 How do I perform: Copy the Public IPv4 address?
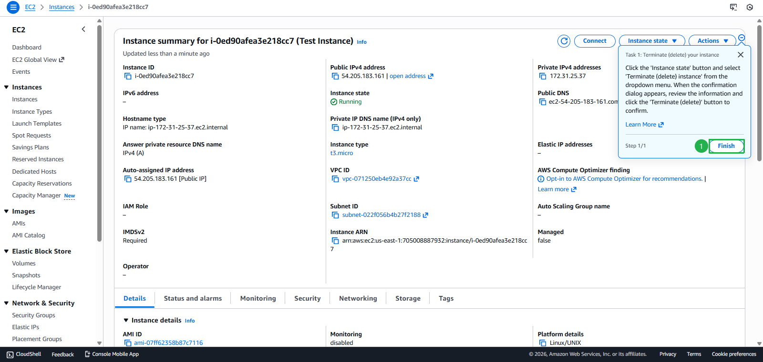click(x=335, y=76)
